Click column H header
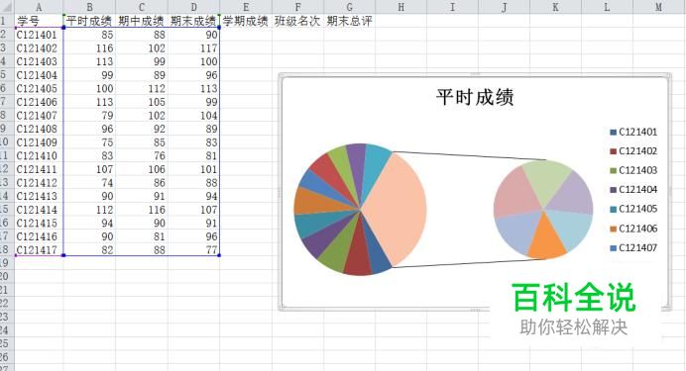Image resolution: width=686 pixels, height=371 pixels. [x=400, y=7]
